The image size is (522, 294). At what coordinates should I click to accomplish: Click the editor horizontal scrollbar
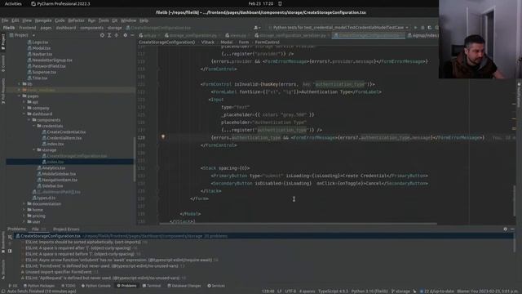coord(298,224)
